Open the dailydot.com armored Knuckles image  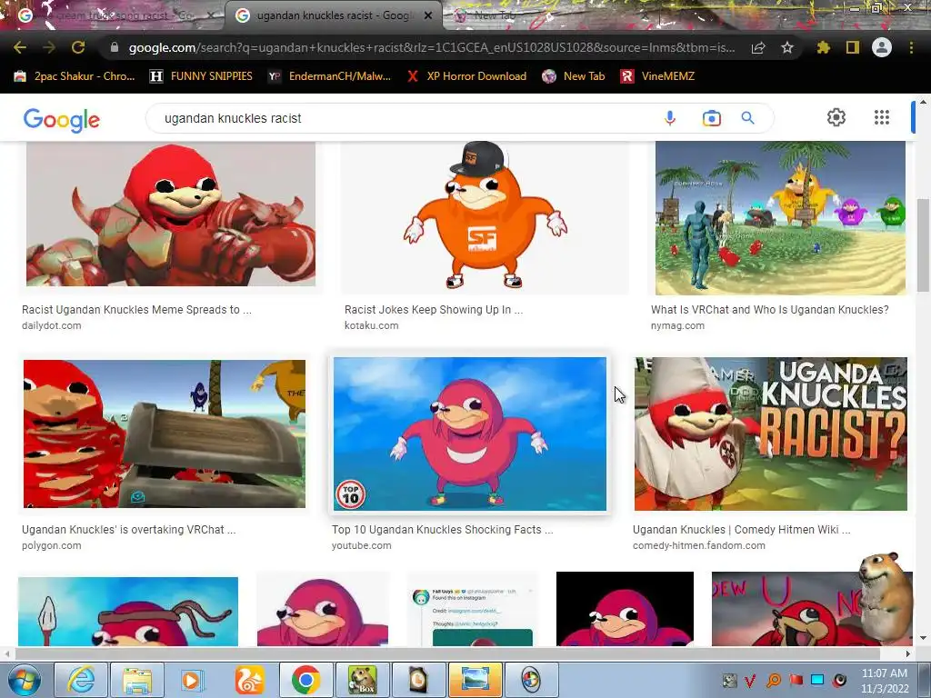click(171, 214)
